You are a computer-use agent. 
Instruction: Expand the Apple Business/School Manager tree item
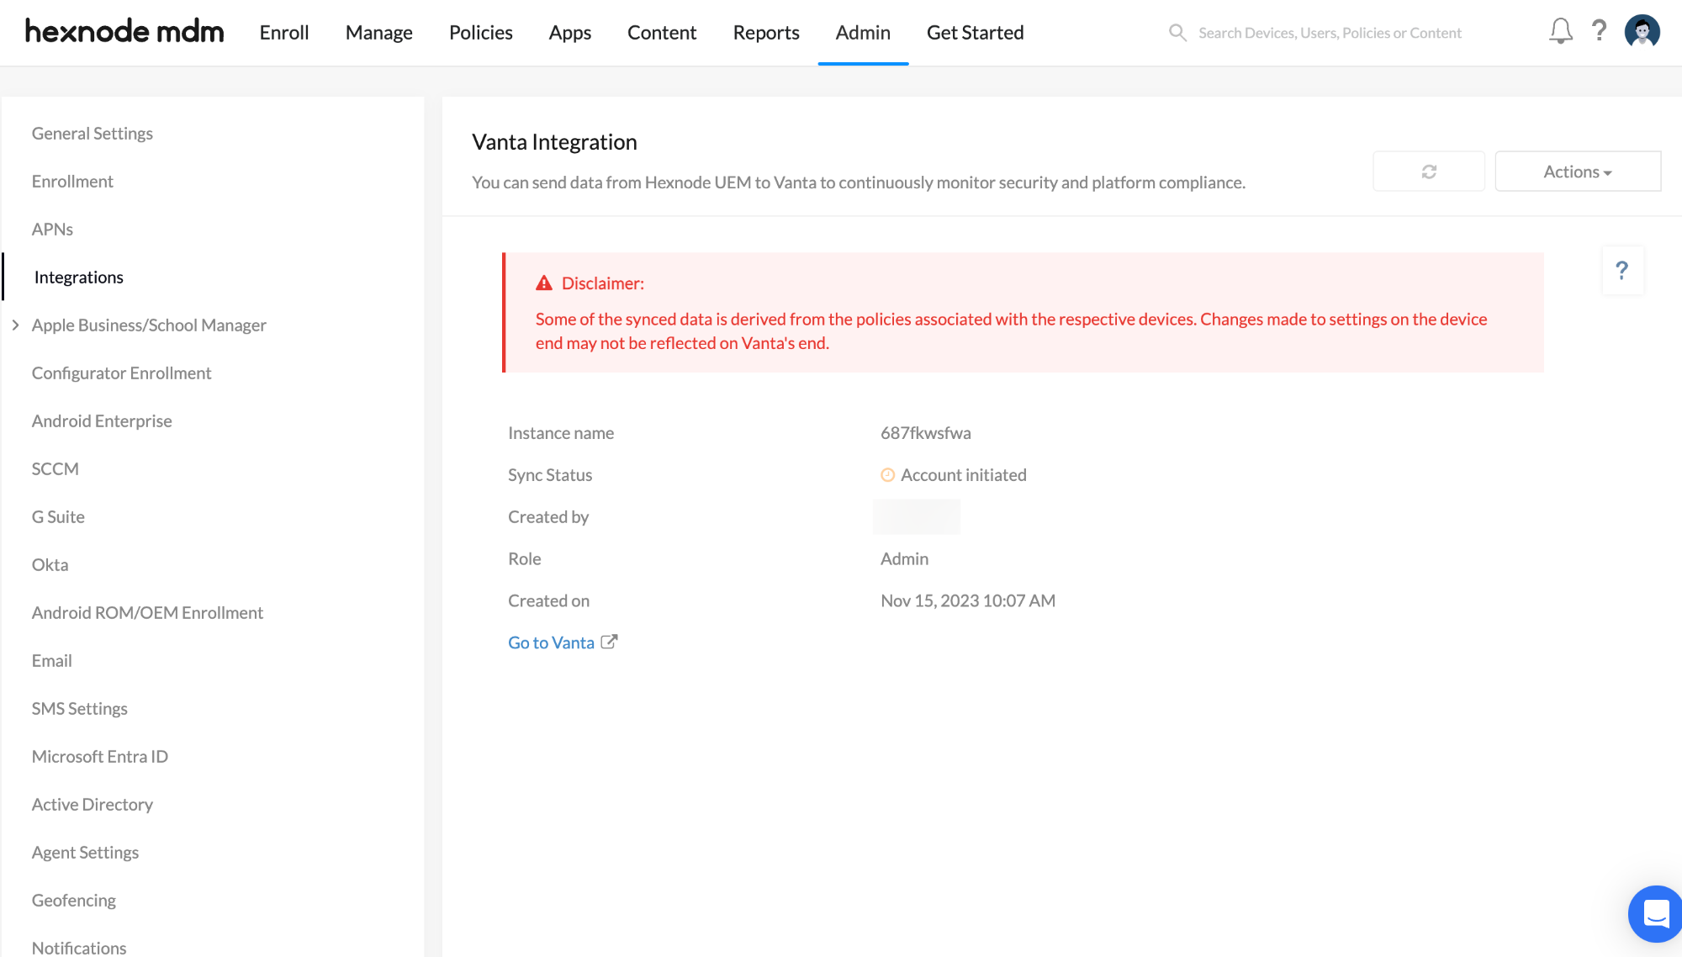[16, 325]
